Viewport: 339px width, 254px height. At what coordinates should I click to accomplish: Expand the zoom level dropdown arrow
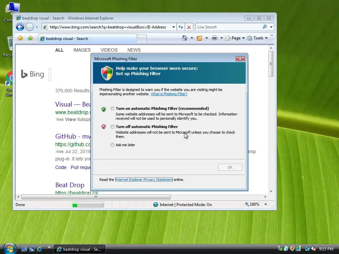coord(266,204)
